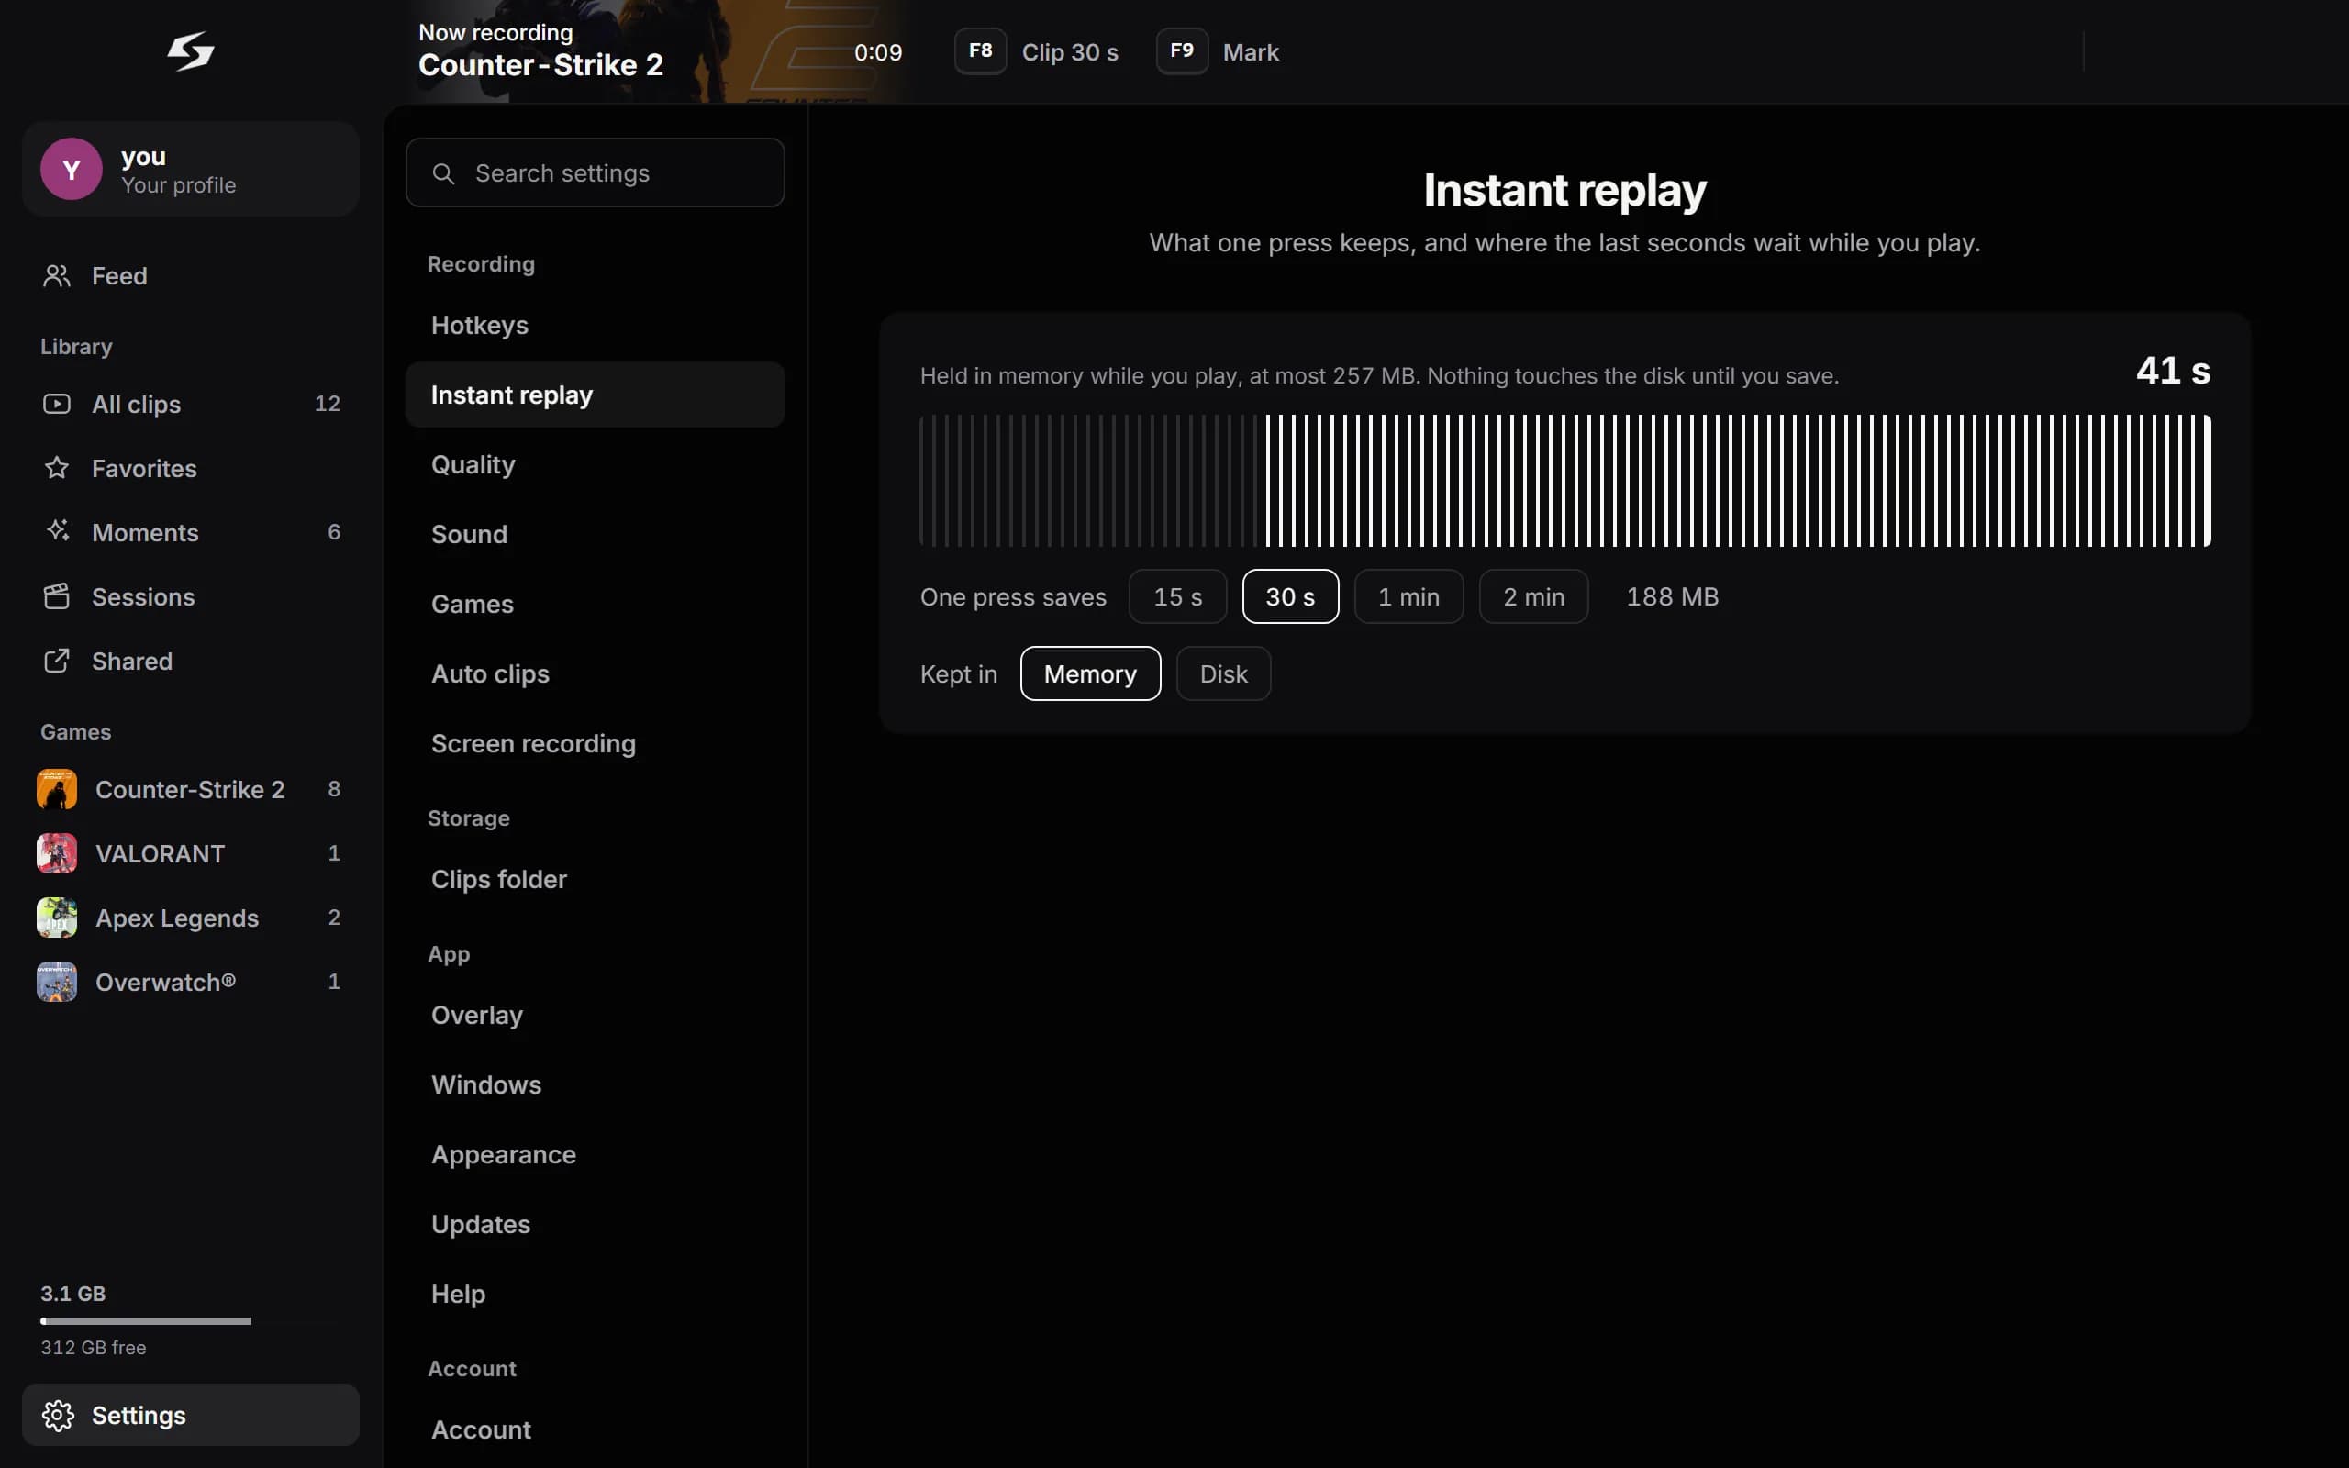The height and width of the screenshot is (1468, 2349).
Task: Click the 188 MB size value
Action: pyautogui.click(x=1673, y=596)
